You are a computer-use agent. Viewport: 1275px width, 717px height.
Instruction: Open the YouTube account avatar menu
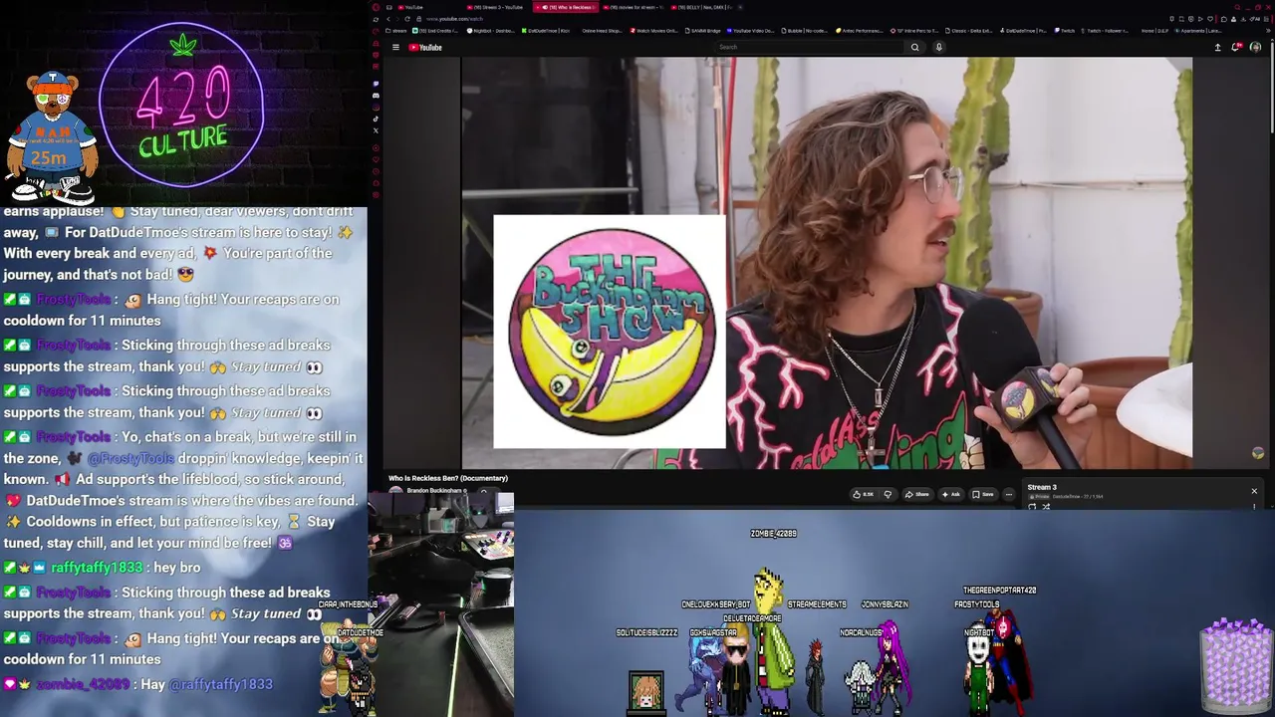tap(1255, 47)
